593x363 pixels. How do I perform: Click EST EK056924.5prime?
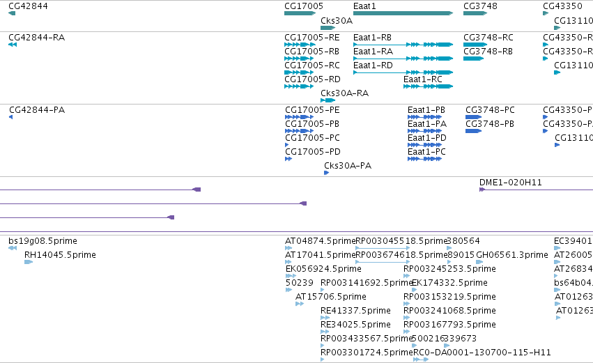click(x=323, y=269)
